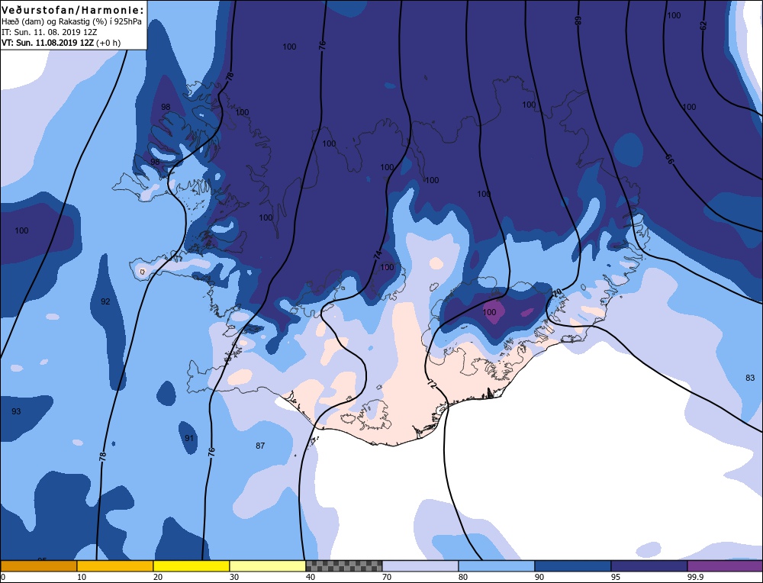Screen dimensions: 763x583
Task: Click the humidity value '92' on the map
Action: click(x=105, y=301)
